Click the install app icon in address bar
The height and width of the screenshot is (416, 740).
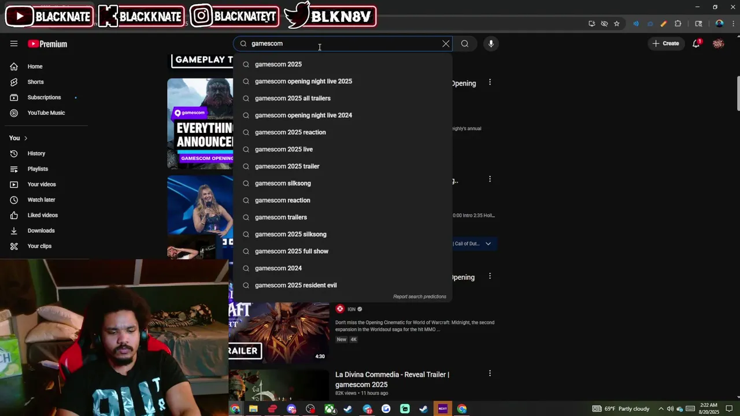coord(591,24)
